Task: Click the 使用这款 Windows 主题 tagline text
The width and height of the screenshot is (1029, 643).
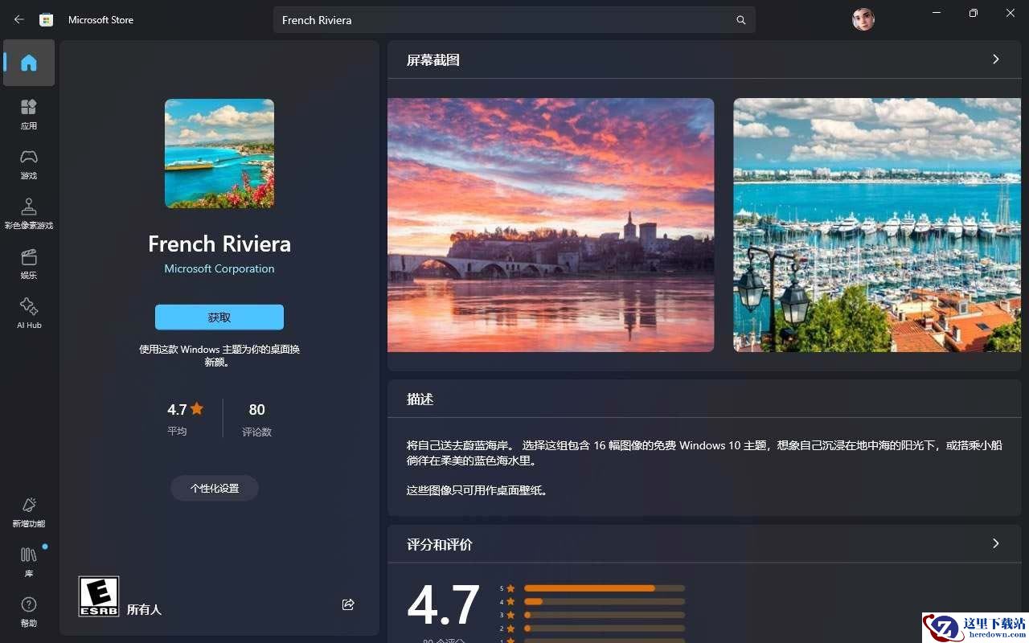Action: tap(219, 356)
